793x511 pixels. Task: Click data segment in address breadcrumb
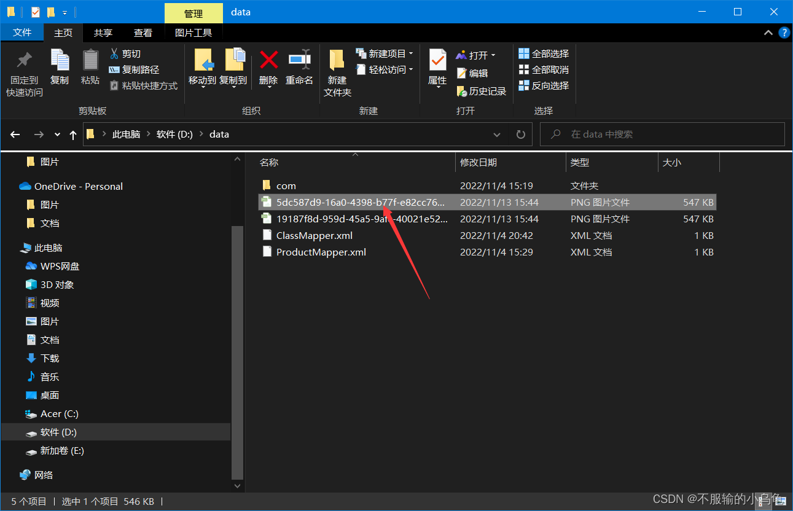[219, 135]
